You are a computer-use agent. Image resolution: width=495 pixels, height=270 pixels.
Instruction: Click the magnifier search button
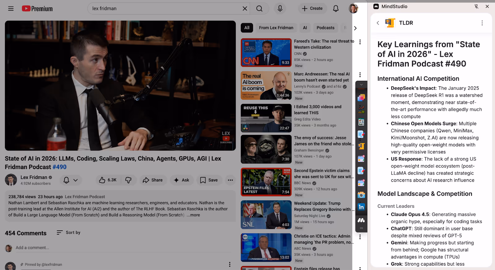pos(259,9)
